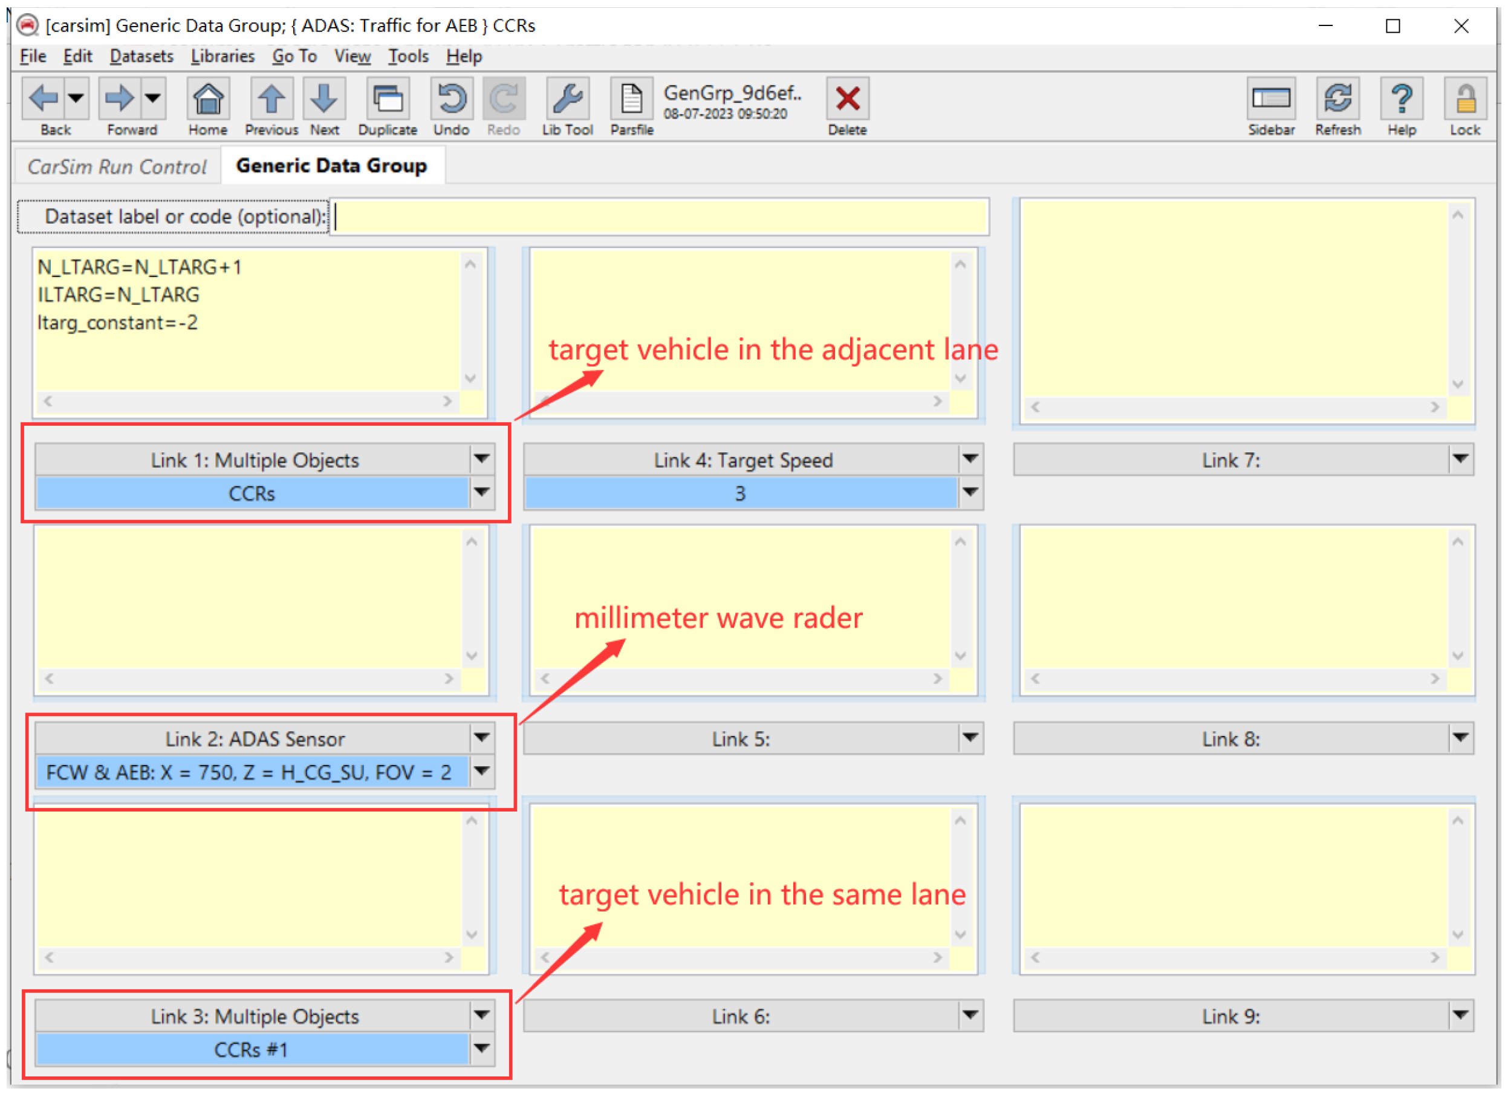Viewport: 1508px width, 1097px height.
Task: Click the N_LTARG field horizontal scrollbar
Action: point(247,402)
